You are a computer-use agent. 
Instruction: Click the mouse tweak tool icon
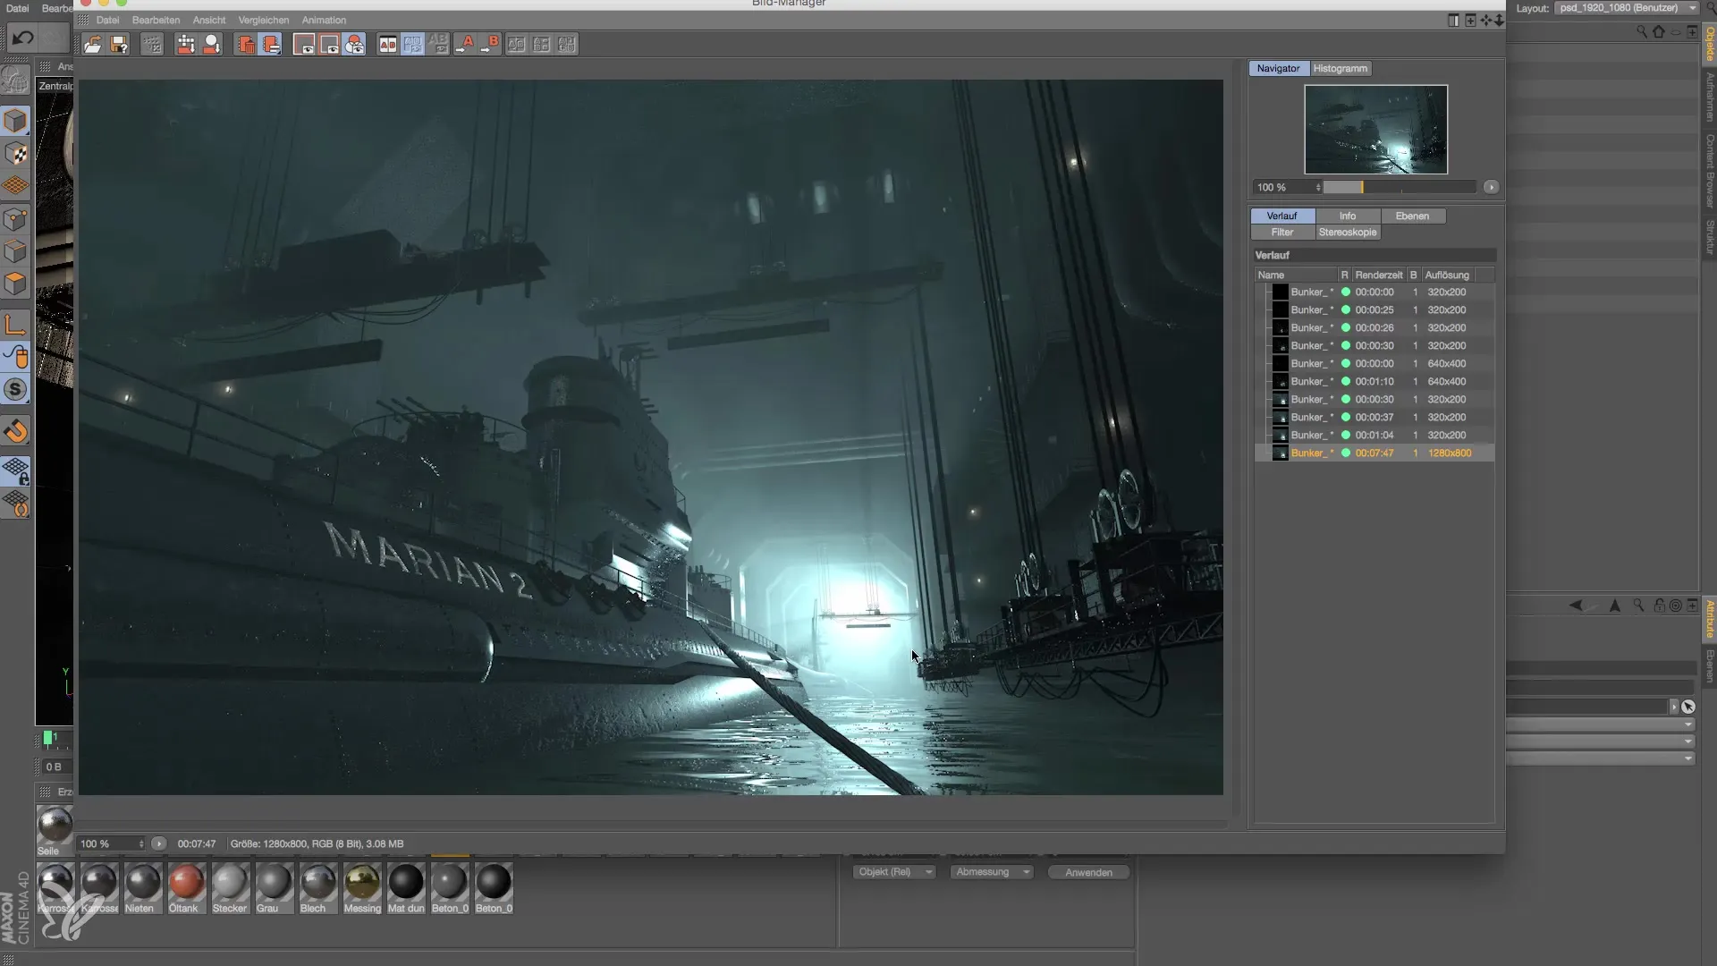(x=15, y=357)
